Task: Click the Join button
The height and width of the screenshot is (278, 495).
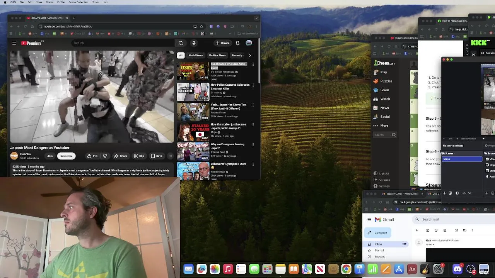Action: pyautogui.click(x=50, y=156)
